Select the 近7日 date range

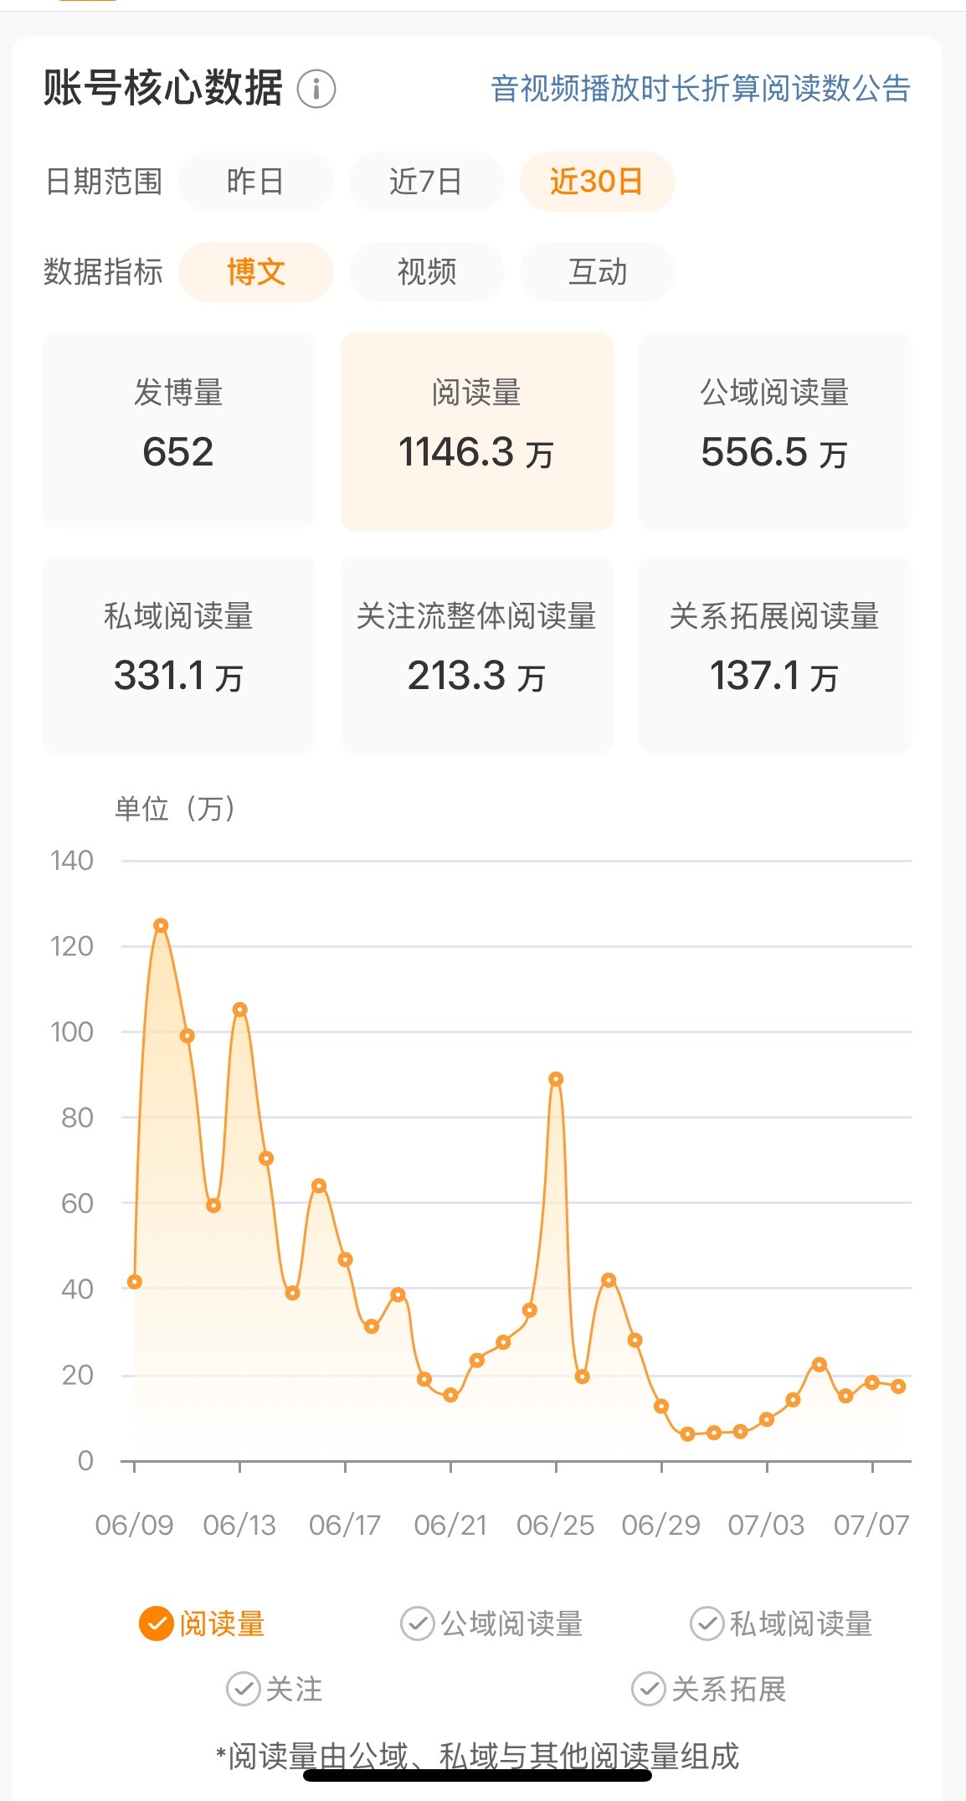tap(426, 182)
